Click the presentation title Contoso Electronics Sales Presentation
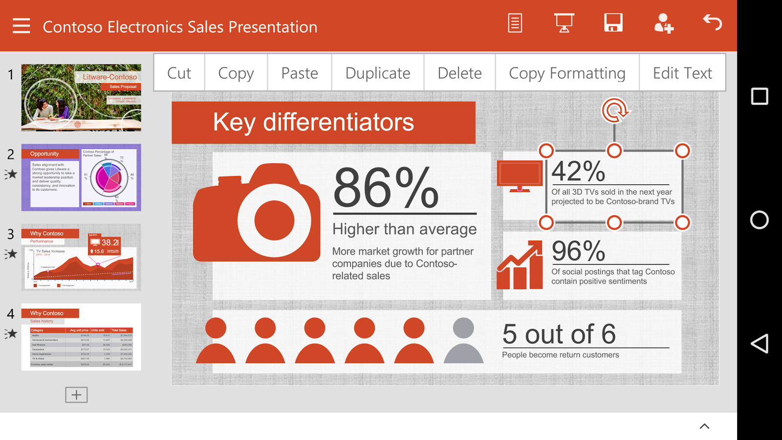 [180, 27]
